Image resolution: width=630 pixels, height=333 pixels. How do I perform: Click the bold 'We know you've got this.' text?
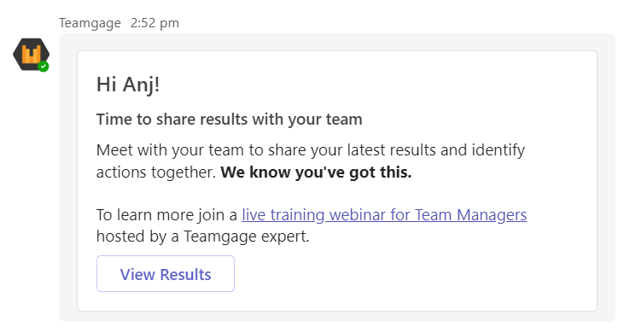click(x=316, y=172)
